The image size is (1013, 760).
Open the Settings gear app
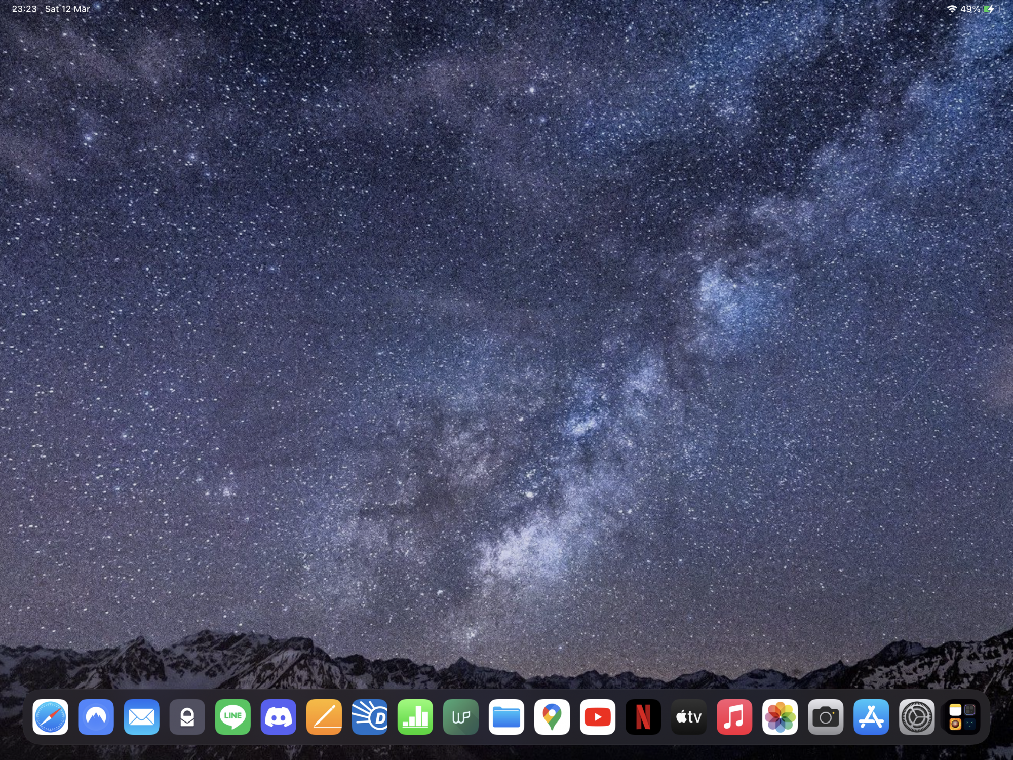(x=916, y=717)
